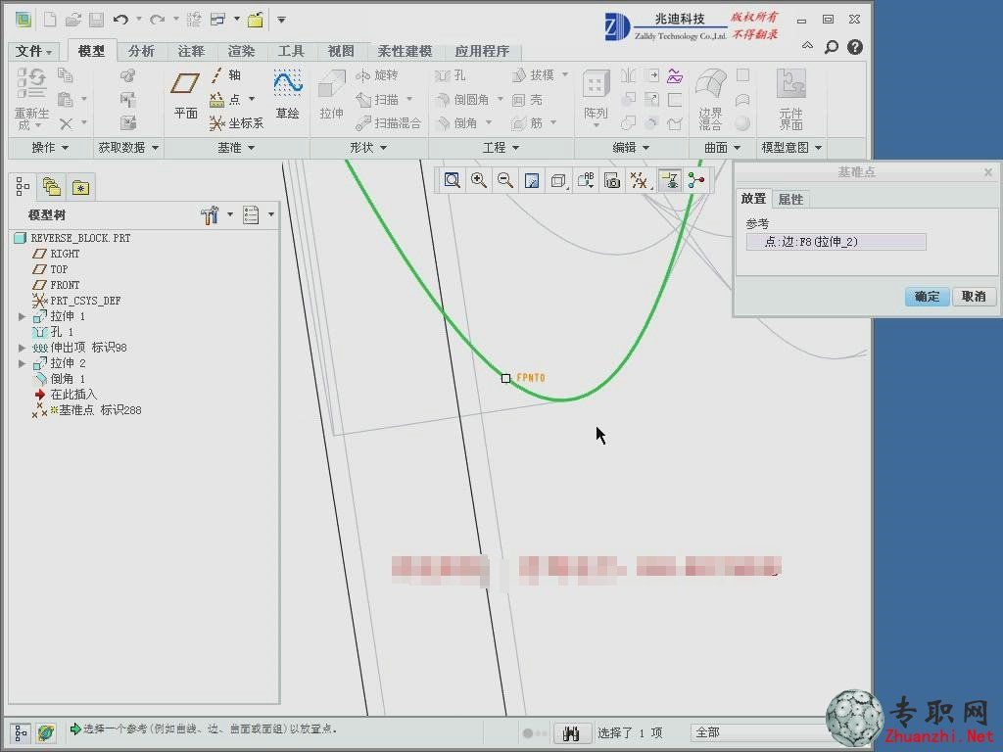Select the Sweep (扫描) tool
Viewport: 1003px width, 752px height.
click(x=378, y=99)
